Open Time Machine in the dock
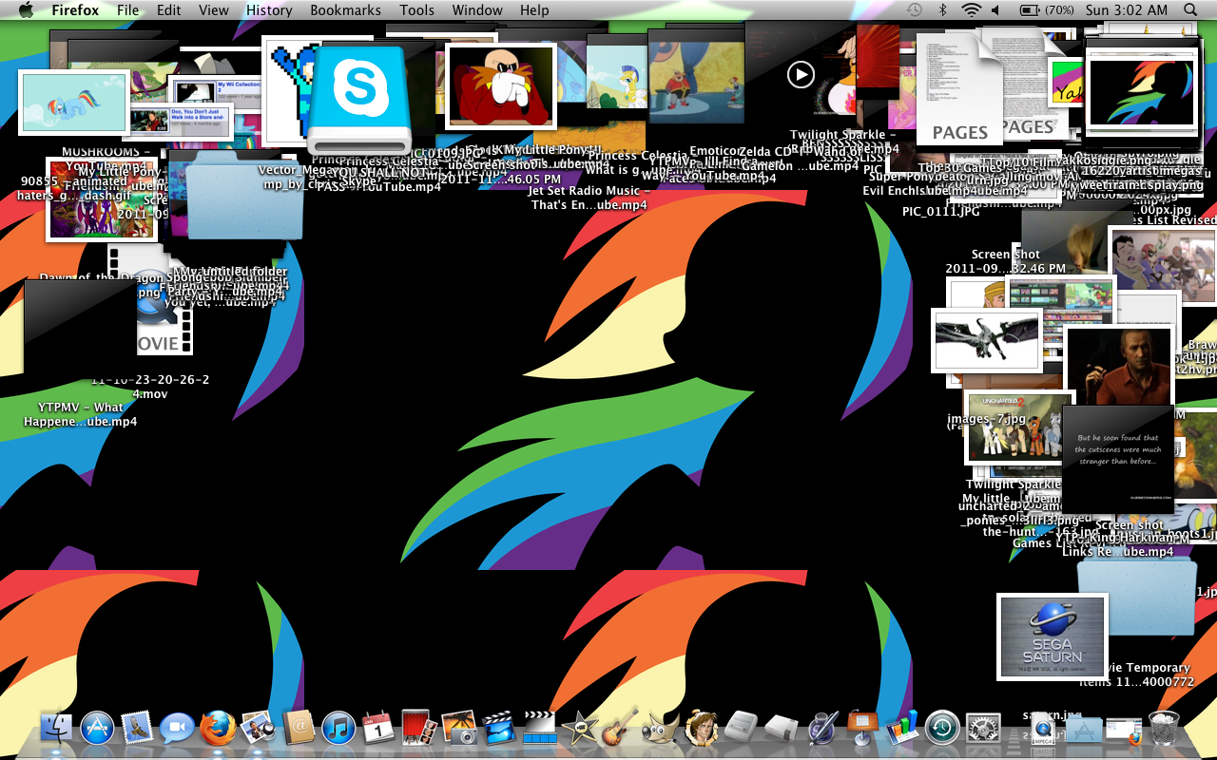 tap(942, 729)
